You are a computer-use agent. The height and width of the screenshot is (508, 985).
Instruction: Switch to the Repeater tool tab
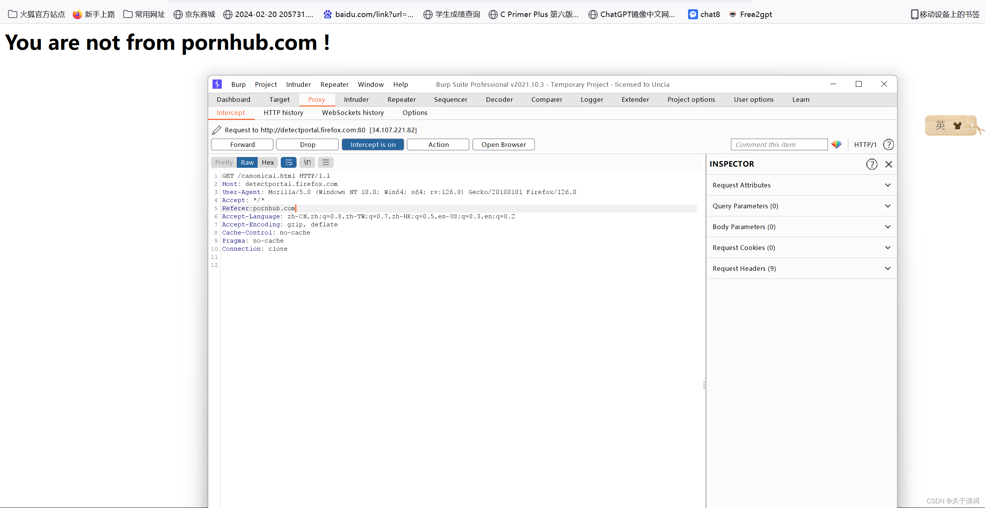tap(401, 100)
